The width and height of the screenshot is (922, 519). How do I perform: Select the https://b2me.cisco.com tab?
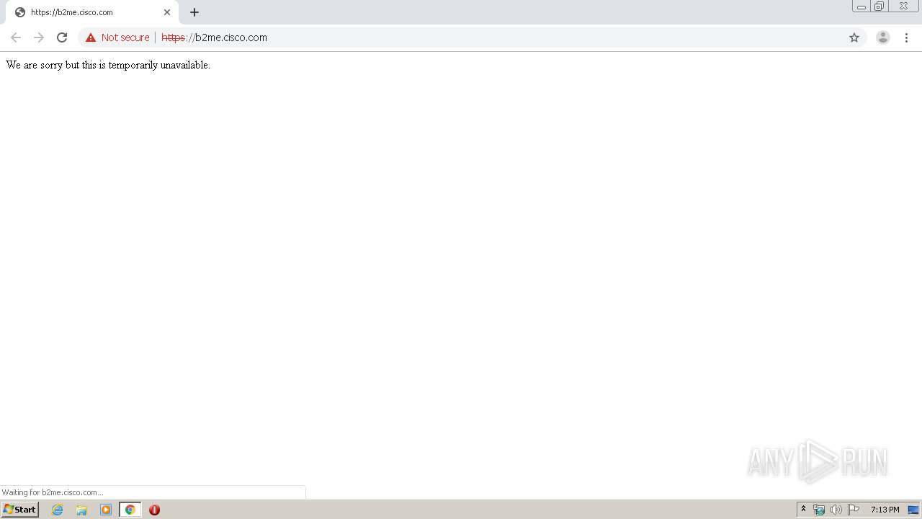pos(92,12)
